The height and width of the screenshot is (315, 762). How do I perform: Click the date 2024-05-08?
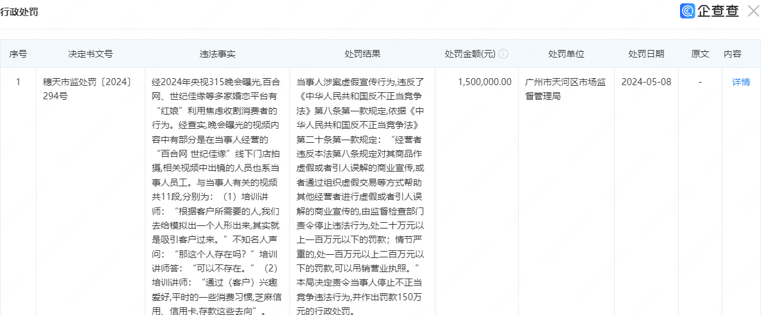646,82
